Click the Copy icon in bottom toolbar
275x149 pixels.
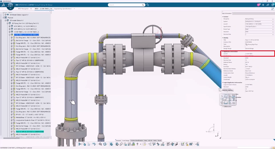(x=84, y=144)
